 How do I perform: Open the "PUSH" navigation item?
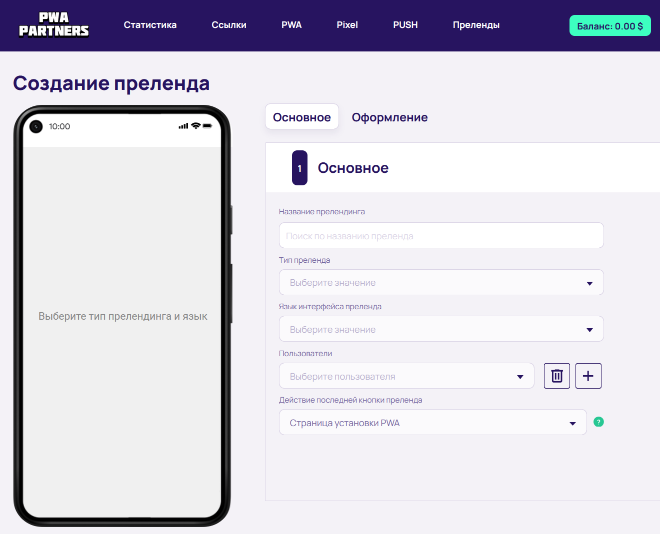[x=405, y=24]
